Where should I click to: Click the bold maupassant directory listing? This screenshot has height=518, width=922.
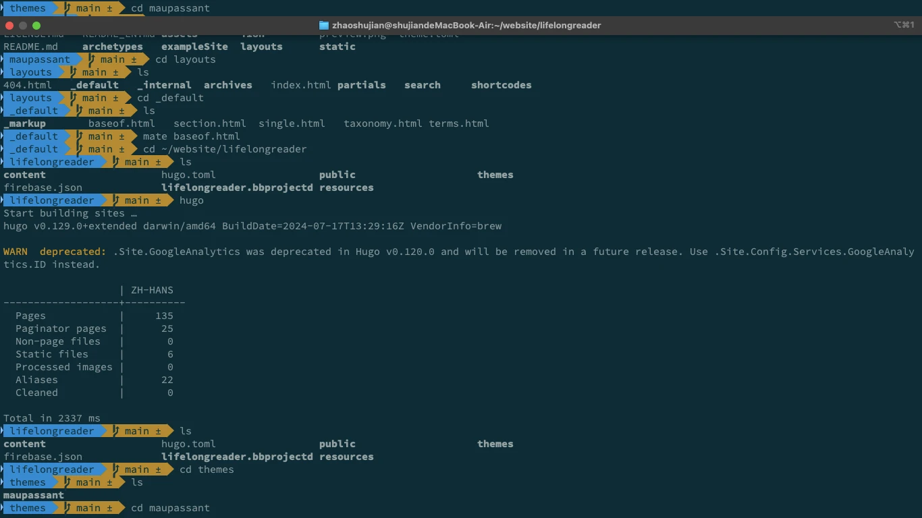pos(34,495)
